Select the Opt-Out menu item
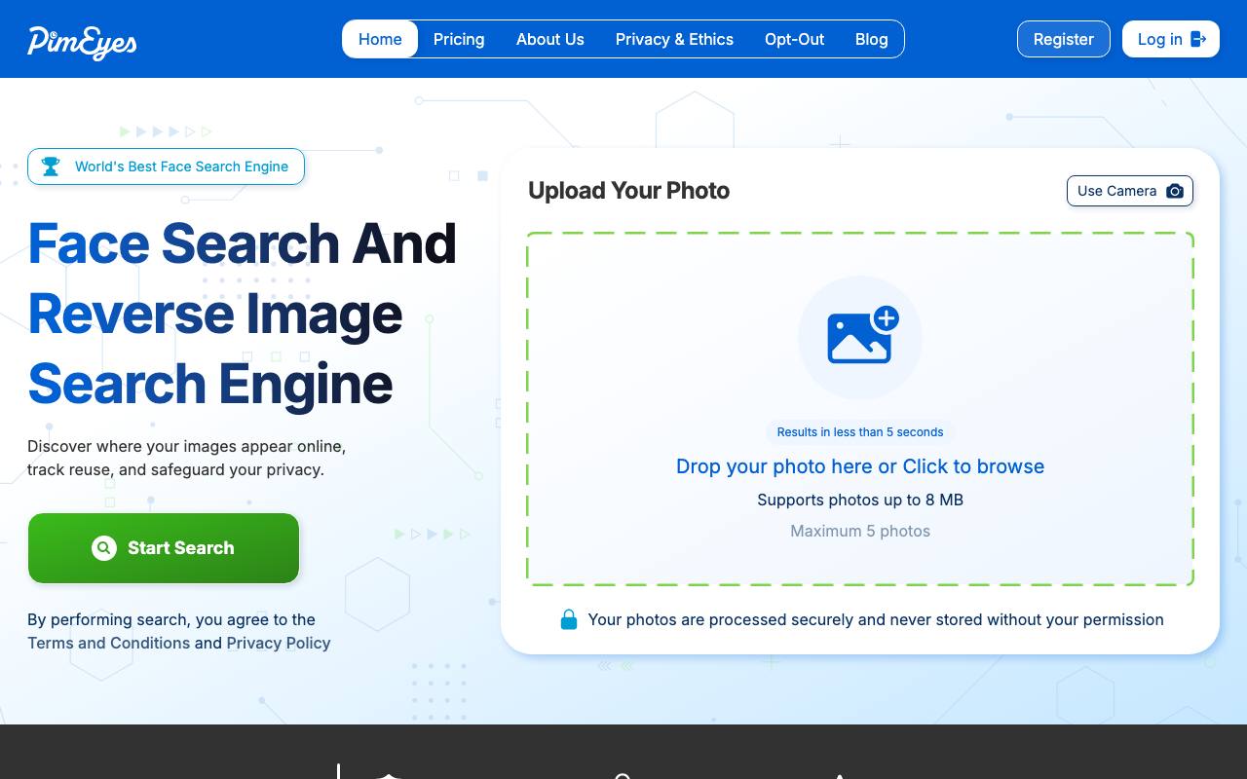Screen dimensions: 1247x779 pos(794,39)
